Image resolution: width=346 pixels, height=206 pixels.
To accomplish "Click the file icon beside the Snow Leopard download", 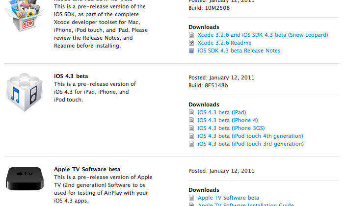I will pyautogui.click(x=191, y=35).
